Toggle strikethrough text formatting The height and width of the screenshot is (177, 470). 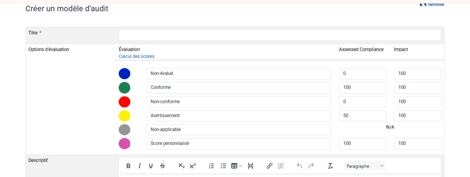(x=162, y=166)
